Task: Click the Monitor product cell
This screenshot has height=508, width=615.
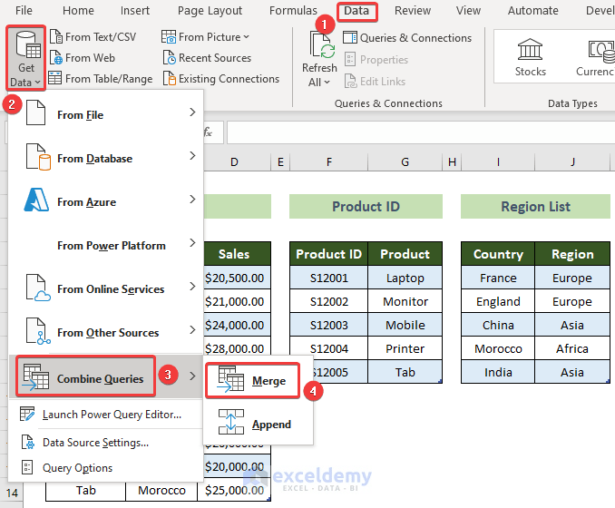Action: 405,301
